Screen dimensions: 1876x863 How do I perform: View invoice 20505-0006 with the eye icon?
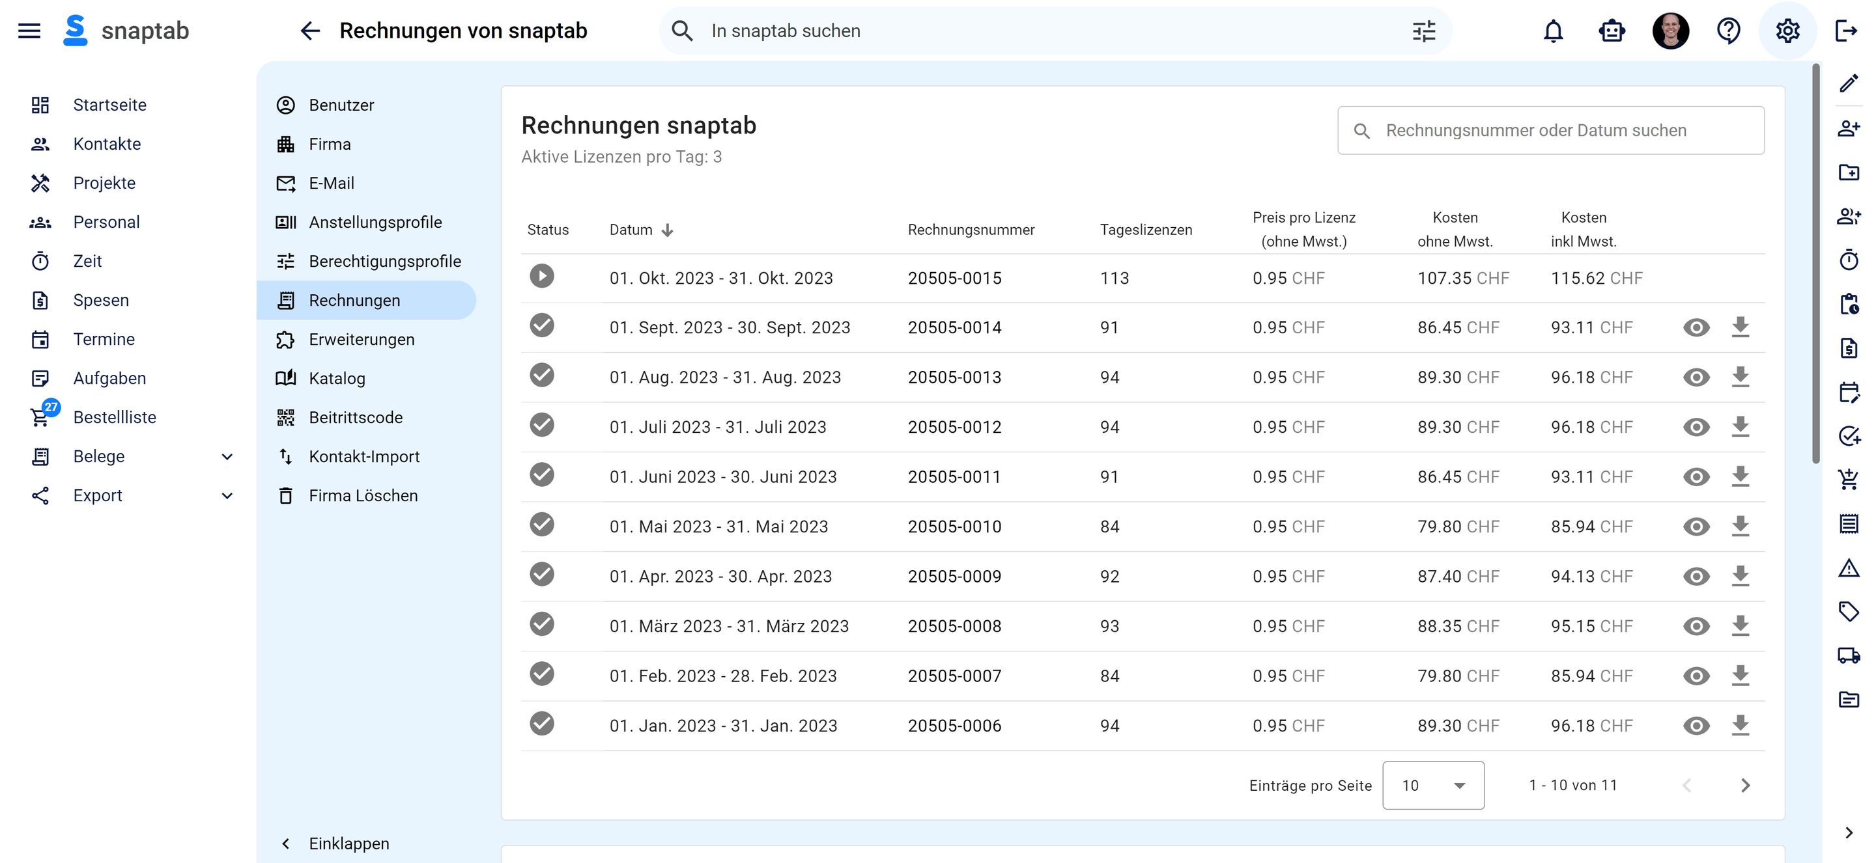pyautogui.click(x=1696, y=726)
